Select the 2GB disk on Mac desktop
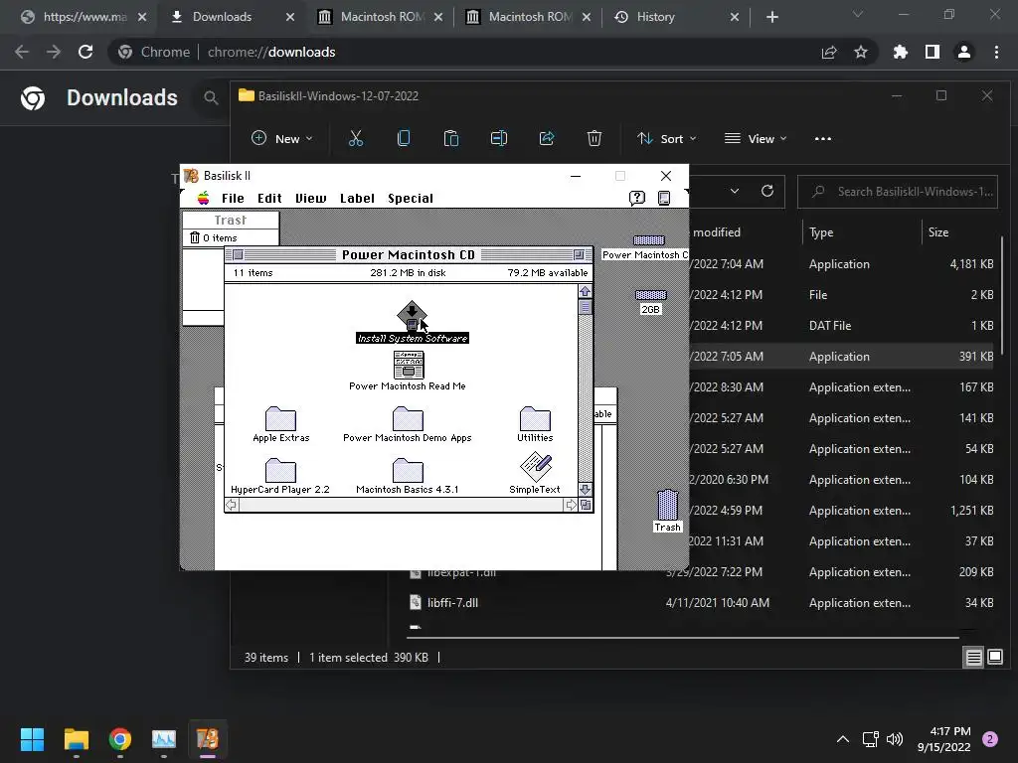Screen dimensions: 1018x763 (650, 295)
